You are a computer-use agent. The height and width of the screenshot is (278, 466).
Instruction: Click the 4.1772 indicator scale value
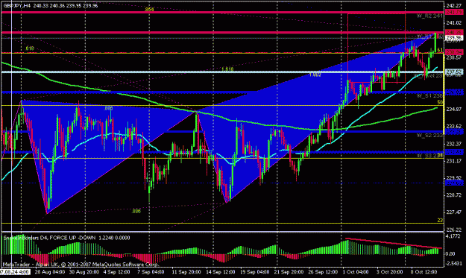(x=453, y=236)
